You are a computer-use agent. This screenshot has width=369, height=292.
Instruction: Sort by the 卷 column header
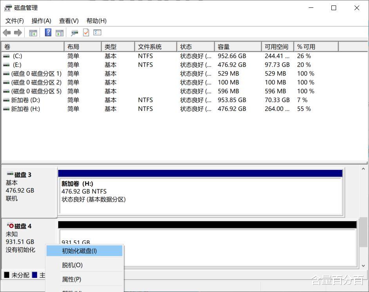coord(33,47)
